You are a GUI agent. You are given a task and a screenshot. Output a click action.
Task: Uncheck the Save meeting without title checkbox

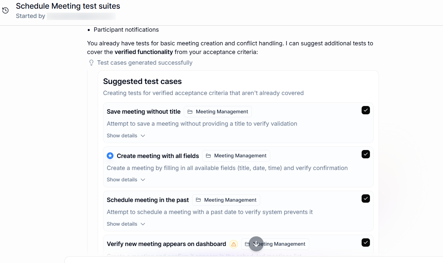(366, 110)
